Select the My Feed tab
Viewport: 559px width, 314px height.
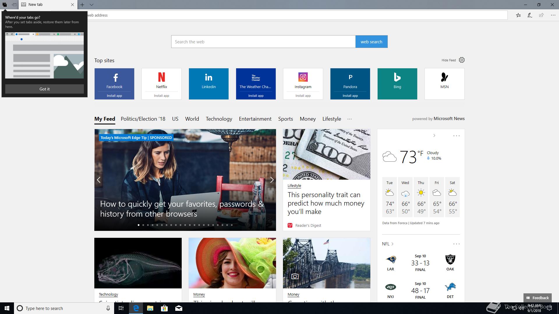point(105,119)
